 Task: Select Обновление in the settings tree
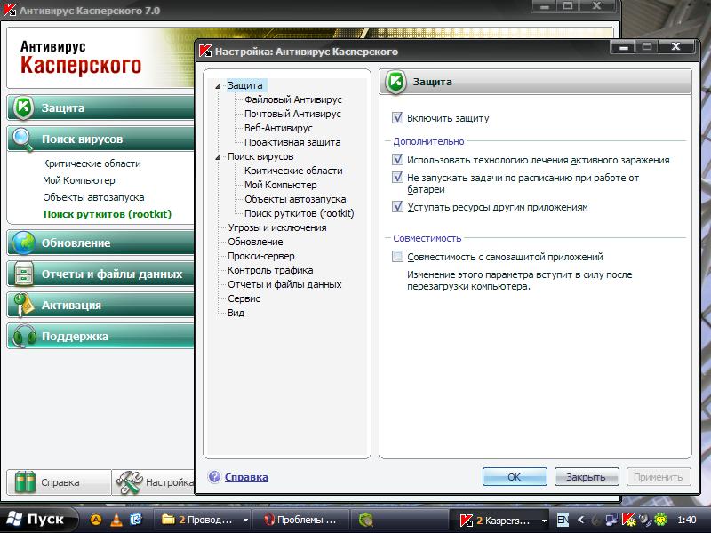255,242
